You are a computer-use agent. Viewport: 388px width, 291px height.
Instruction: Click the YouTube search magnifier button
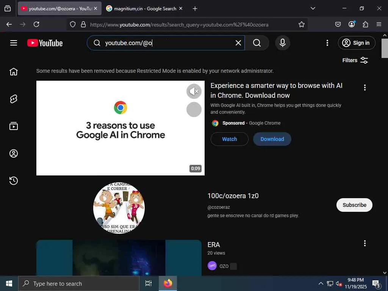[257, 43]
